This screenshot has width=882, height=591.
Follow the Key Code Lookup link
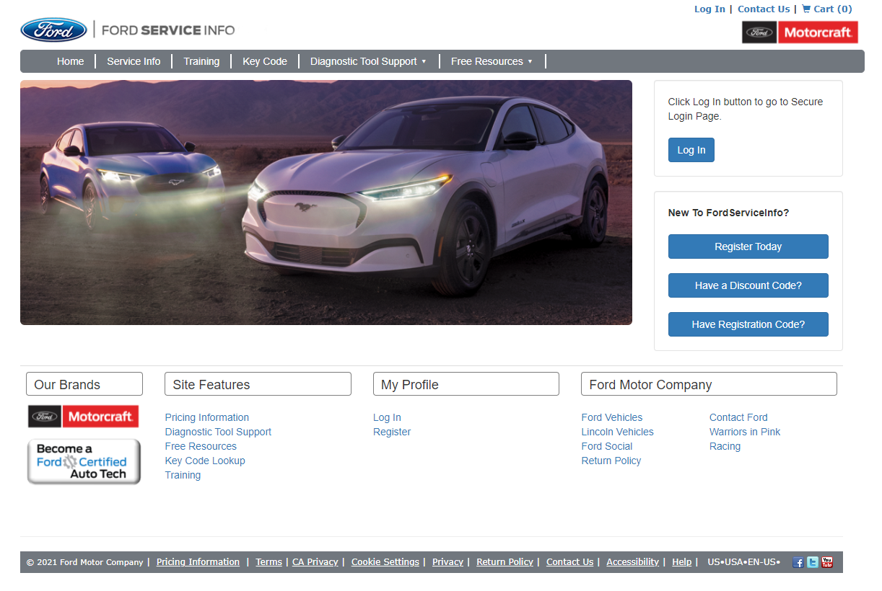[204, 461]
